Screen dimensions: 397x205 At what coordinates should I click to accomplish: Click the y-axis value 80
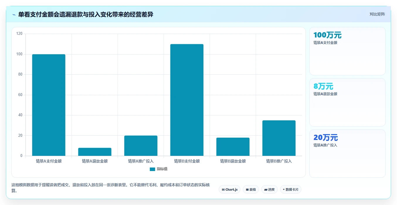pos(20,74)
